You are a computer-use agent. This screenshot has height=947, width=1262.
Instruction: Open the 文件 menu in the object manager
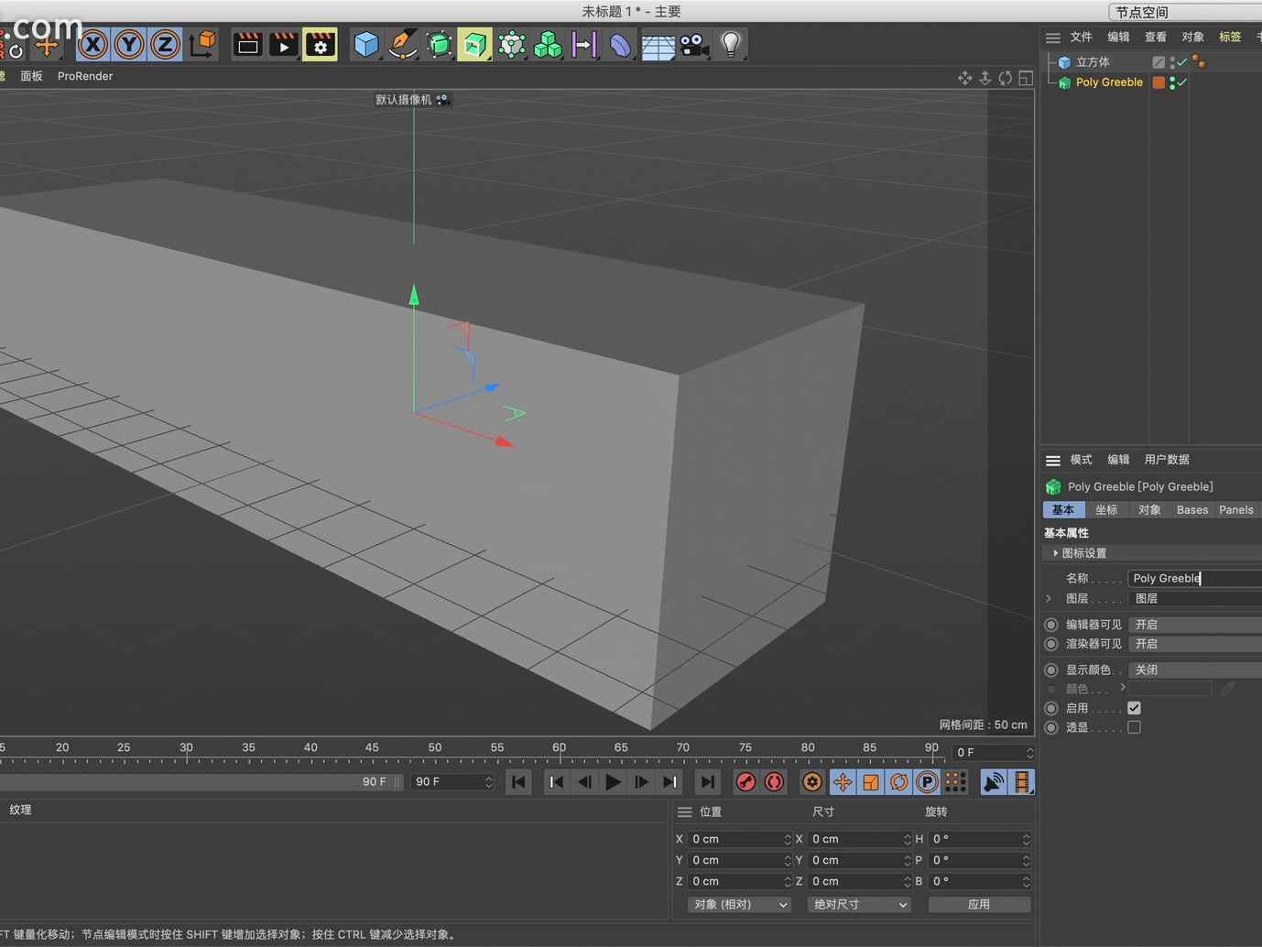(x=1080, y=37)
